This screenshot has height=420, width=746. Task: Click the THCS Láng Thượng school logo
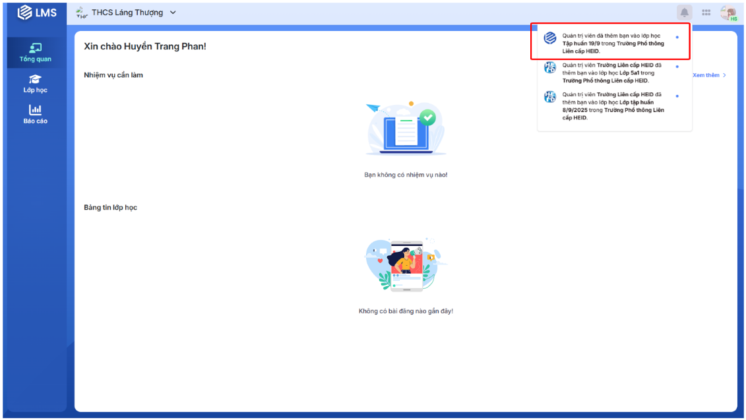click(x=82, y=13)
